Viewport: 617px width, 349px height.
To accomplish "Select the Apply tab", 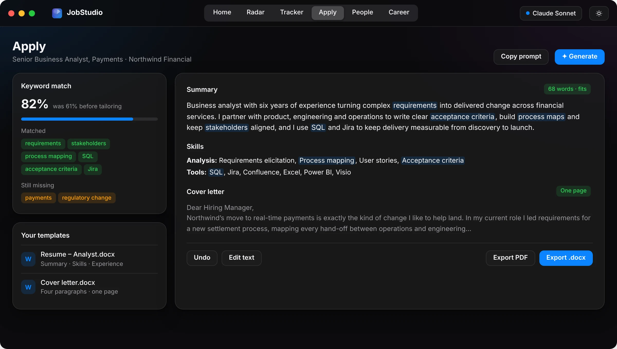I will pos(328,13).
